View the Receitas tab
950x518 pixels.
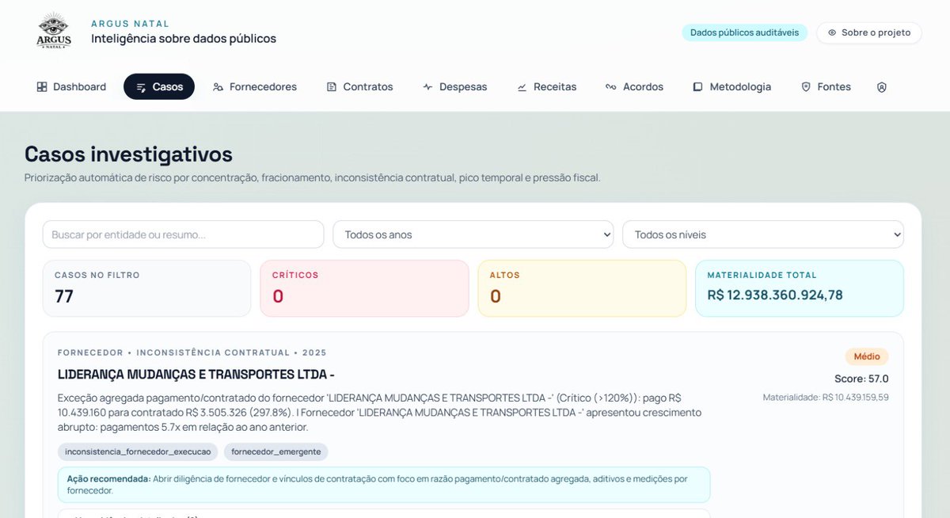[546, 87]
